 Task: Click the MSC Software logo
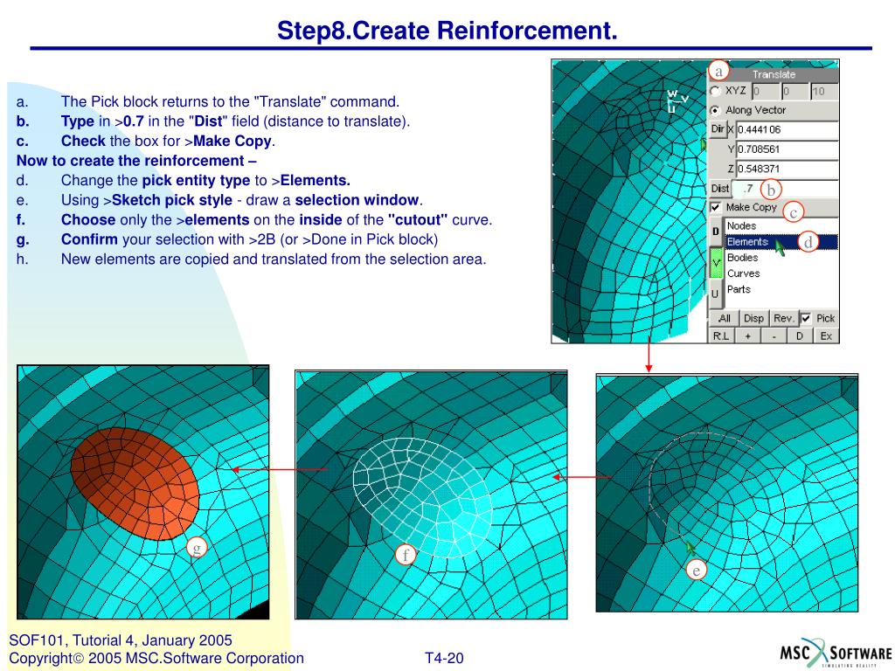[x=835, y=652]
